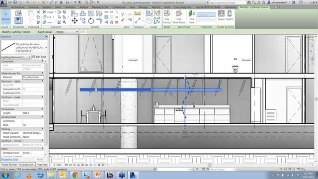Select the Offset tool
Image resolution: width=318 pixels, height=179 pixels.
pyautogui.click(x=83, y=13)
